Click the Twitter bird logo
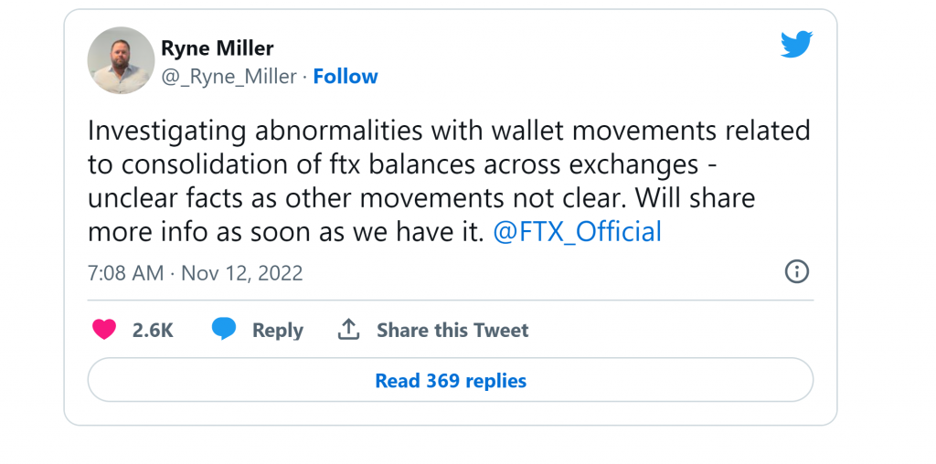 coord(796,45)
